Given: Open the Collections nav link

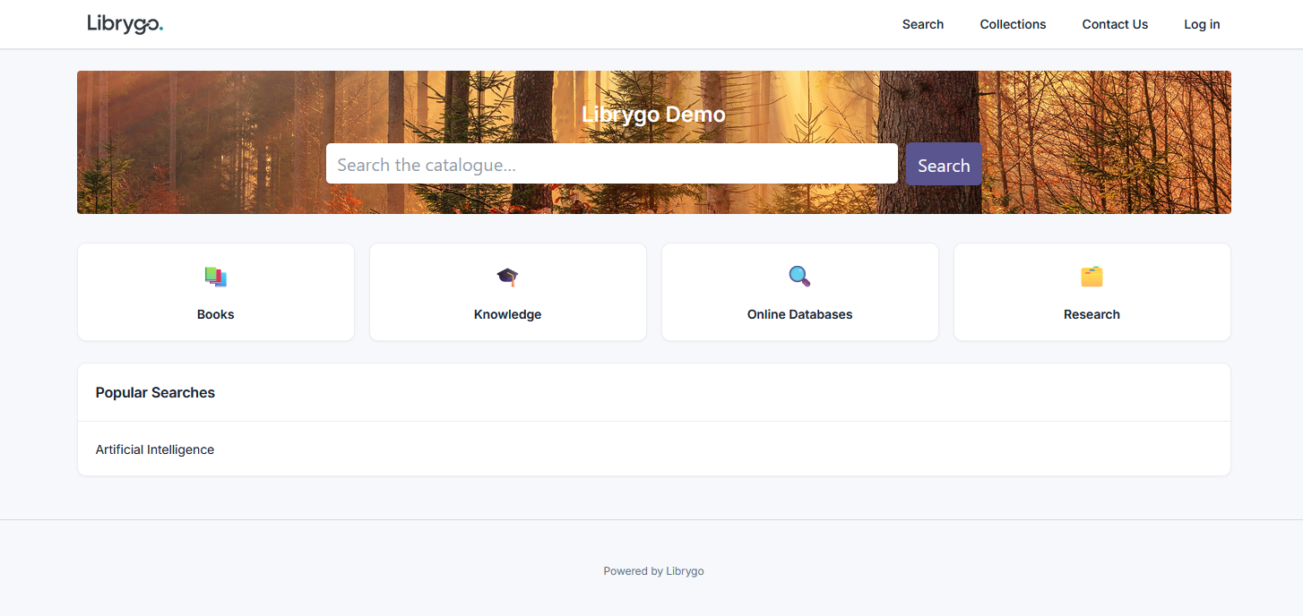Looking at the screenshot, I should (x=1013, y=24).
